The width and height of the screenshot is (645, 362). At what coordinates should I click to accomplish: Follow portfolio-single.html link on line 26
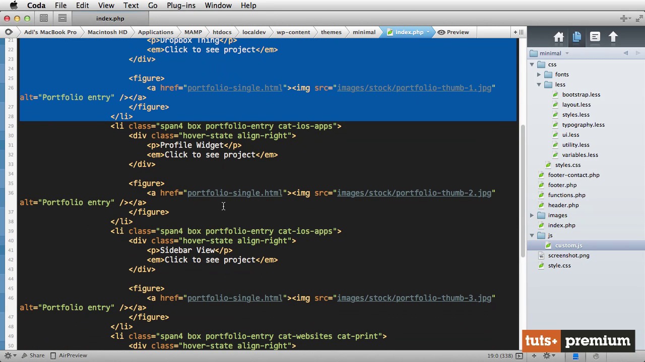235,88
